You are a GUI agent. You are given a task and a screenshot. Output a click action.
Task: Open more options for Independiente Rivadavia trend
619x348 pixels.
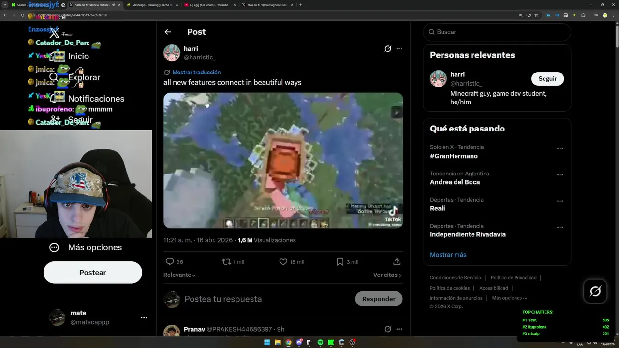click(x=560, y=227)
